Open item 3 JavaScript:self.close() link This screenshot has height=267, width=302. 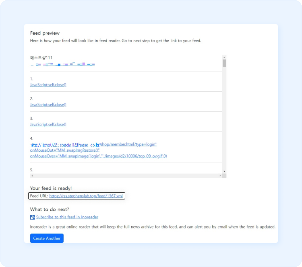click(48, 124)
